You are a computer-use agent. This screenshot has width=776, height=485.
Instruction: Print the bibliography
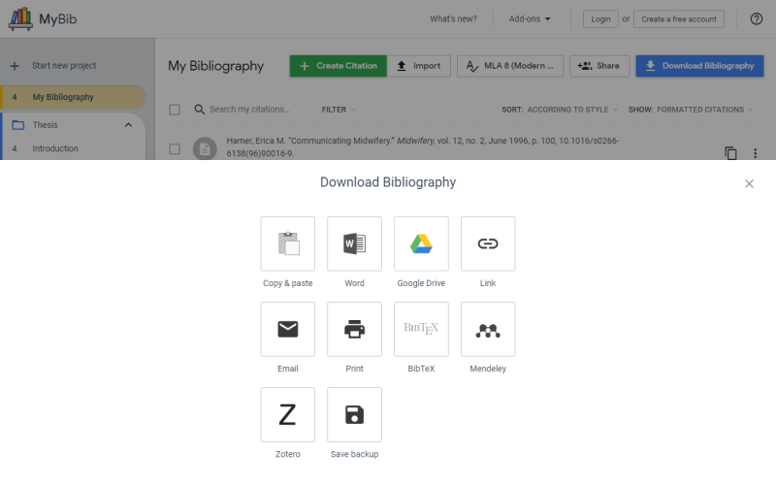354,329
